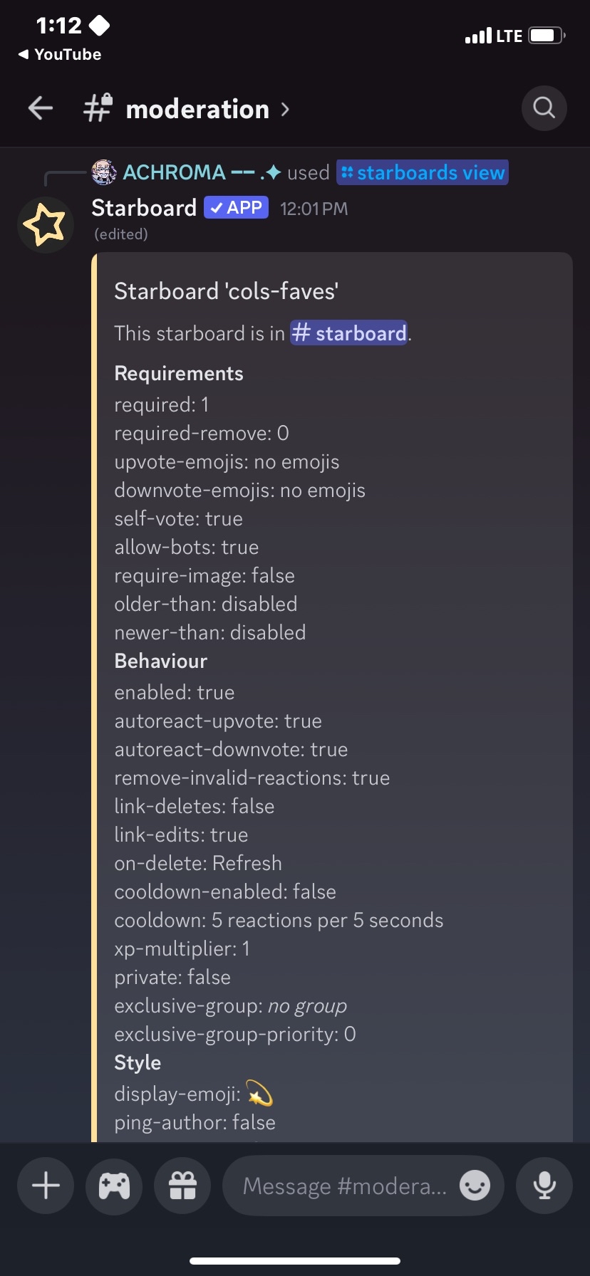
Task: Open the game controller activities button
Action: pos(114,1186)
